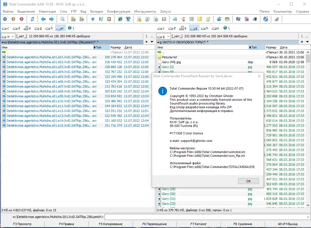The height and width of the screenshot is (228, 311).
Task: Click the A-Z sort icon
Action: click(101, 19)
